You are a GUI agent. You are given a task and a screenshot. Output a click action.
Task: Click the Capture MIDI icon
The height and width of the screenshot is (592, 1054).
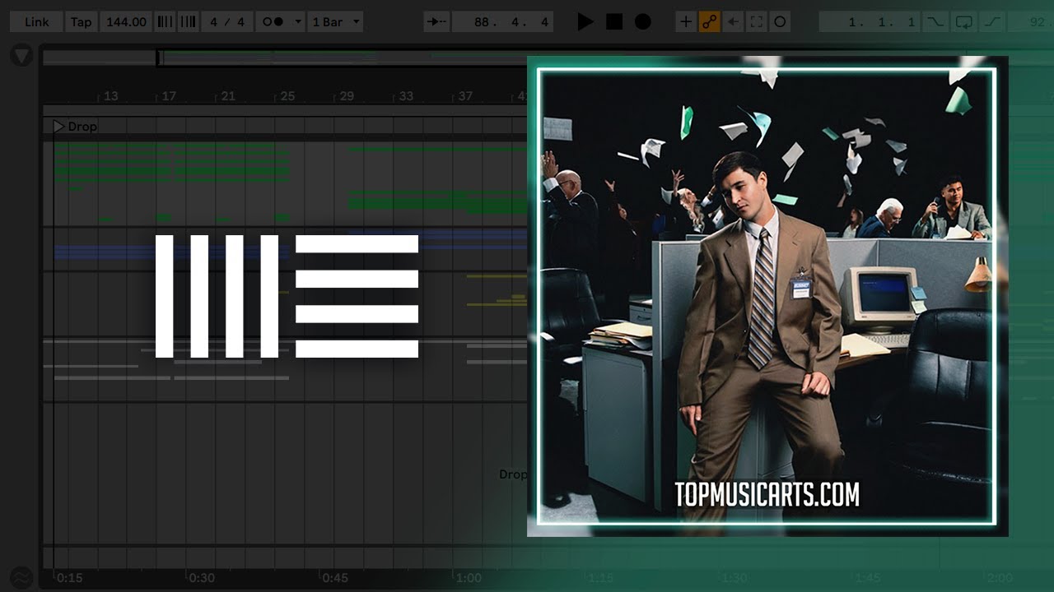(x=756, y=22)
